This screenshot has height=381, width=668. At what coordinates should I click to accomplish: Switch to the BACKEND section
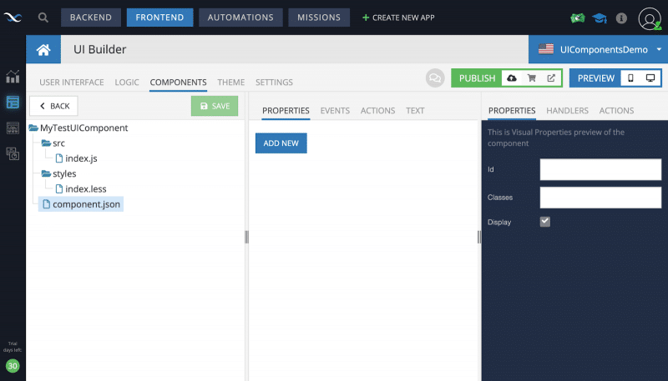tap(91, 18)
